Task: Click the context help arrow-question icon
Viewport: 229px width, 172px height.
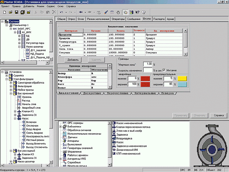Action: tap(137, 12)
